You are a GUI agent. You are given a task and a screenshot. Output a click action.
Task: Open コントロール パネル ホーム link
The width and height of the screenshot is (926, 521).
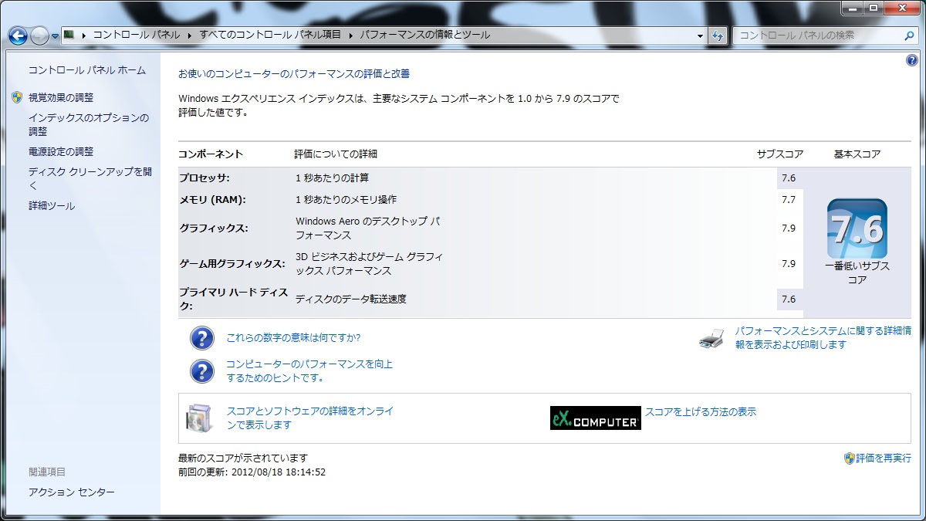pos(86,70)
